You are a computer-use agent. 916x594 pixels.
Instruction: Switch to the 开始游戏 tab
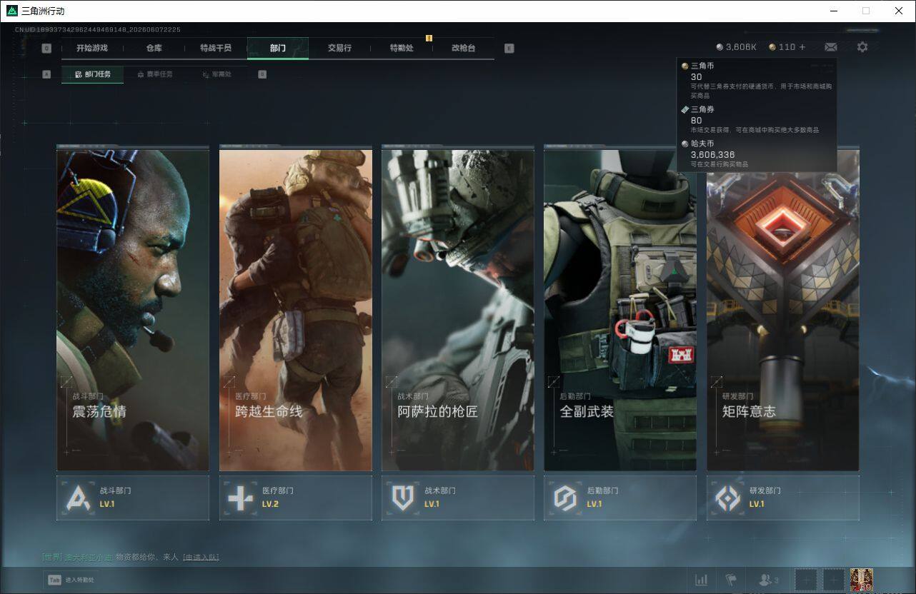(x=92, y=48)
